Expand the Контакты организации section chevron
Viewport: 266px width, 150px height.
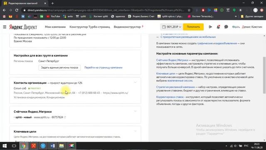tap(135, 82)
